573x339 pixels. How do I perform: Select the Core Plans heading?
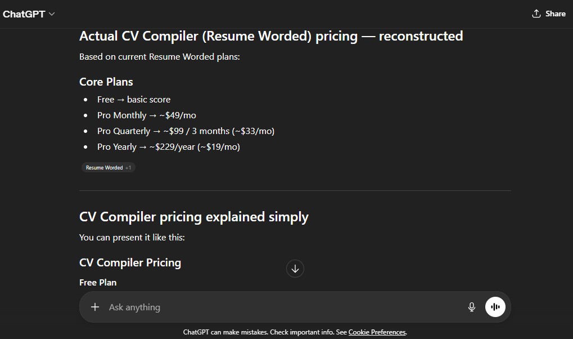106,82
